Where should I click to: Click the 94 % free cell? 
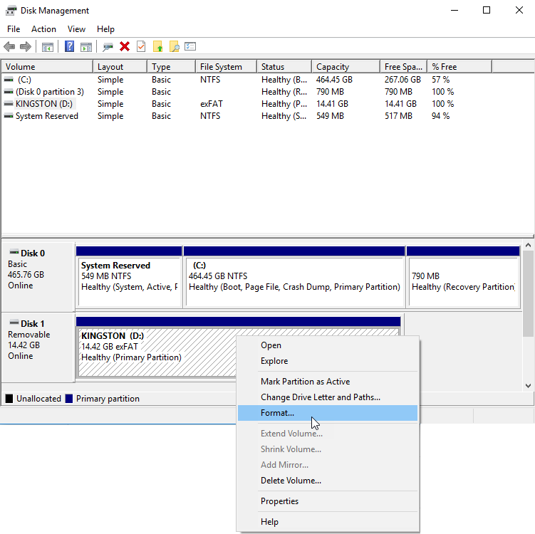pyautogui.click(x=440, y=116)
